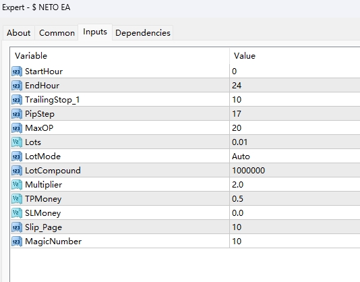This screenshot has width=360, height=282.
Task: Select the MaxOP variable name
Action: (39, 128)
